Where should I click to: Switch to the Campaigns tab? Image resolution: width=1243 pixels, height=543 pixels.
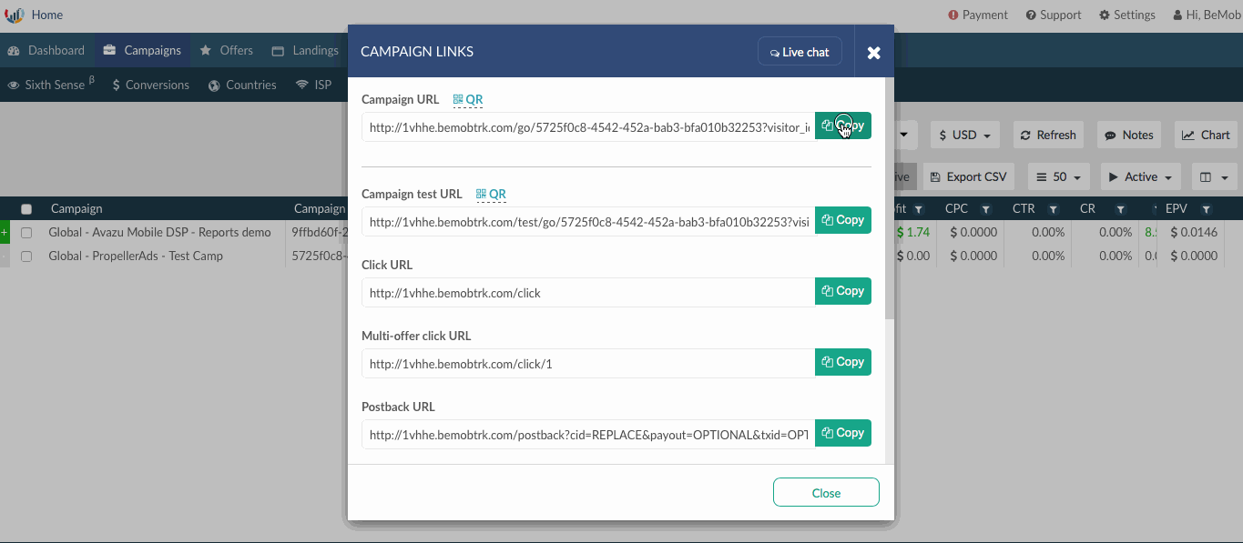coord(142,50)
